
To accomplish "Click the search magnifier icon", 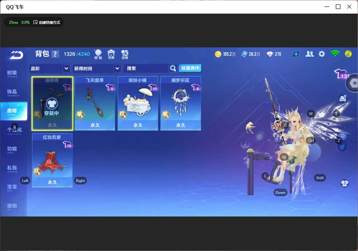I will coord(173,68).
